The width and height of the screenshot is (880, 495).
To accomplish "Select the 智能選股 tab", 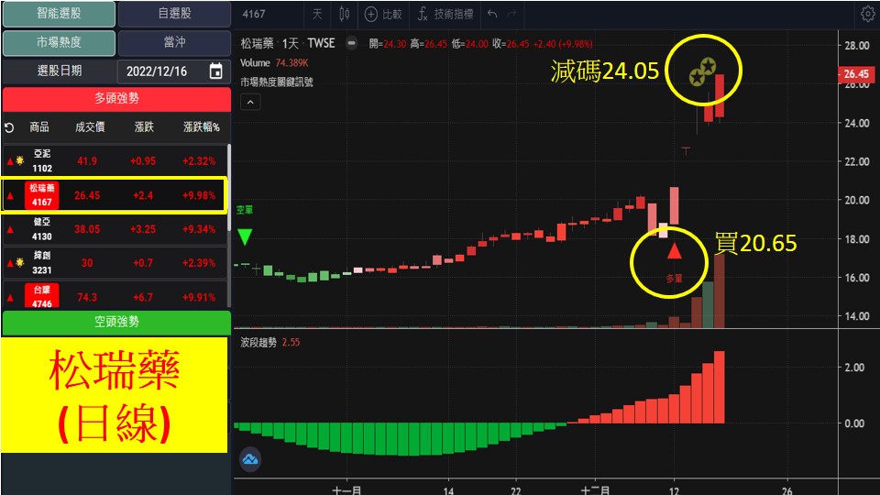I will click(x=59, y=14).
